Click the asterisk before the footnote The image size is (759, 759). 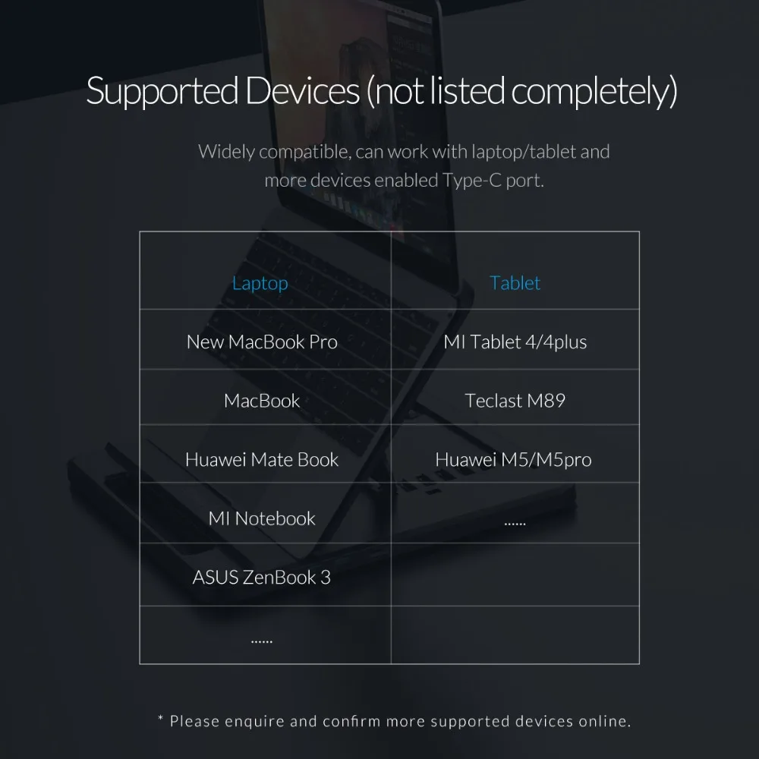point(161,718)
